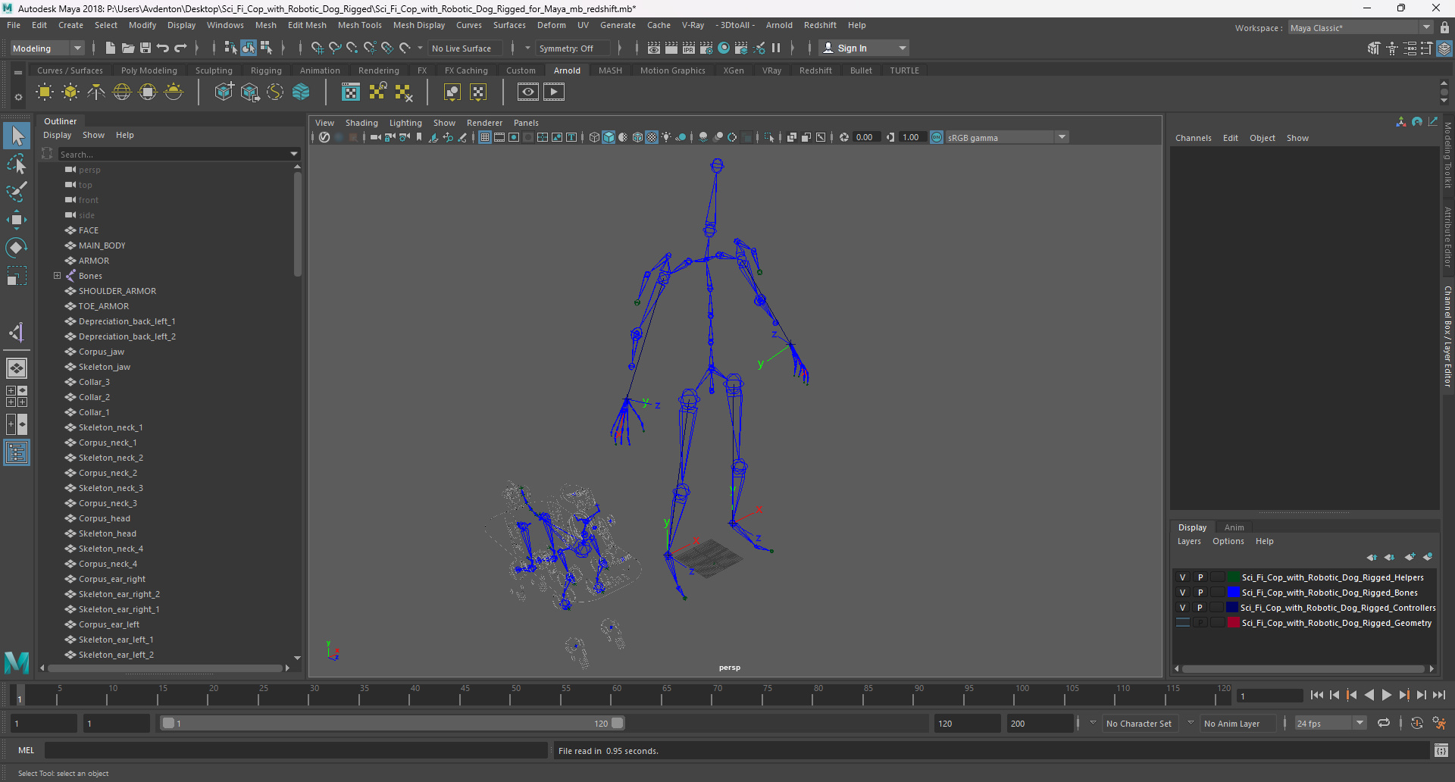Click the red color swatch of Rigged_Geometry layer
The image size is (1455, 782).
click(1233, 623)
